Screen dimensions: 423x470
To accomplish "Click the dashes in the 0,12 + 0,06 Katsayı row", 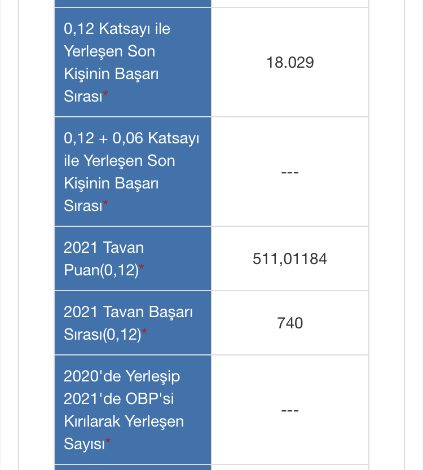I will pos(290,172).
